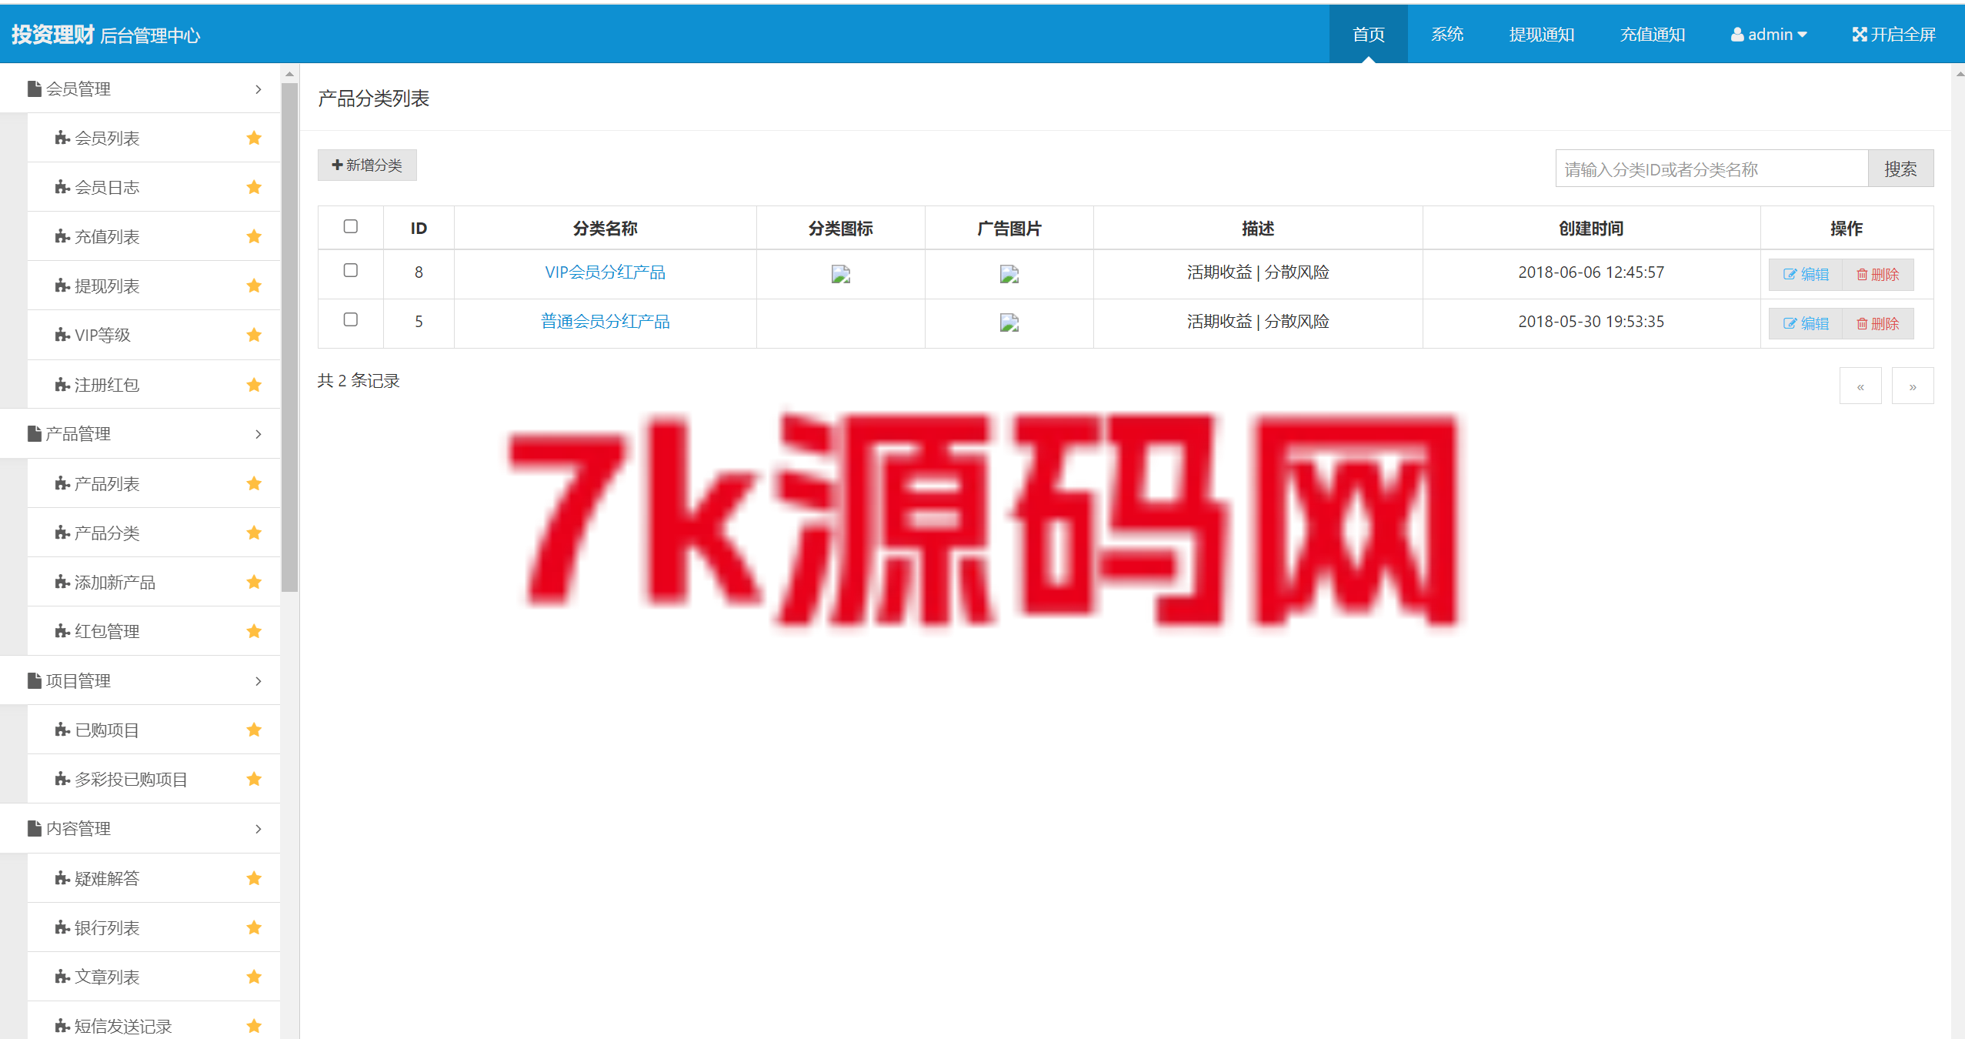Click the sidebar vertical scrollbar thumb
This screenshot has width=1965, height=1039.
coord(289,337)
